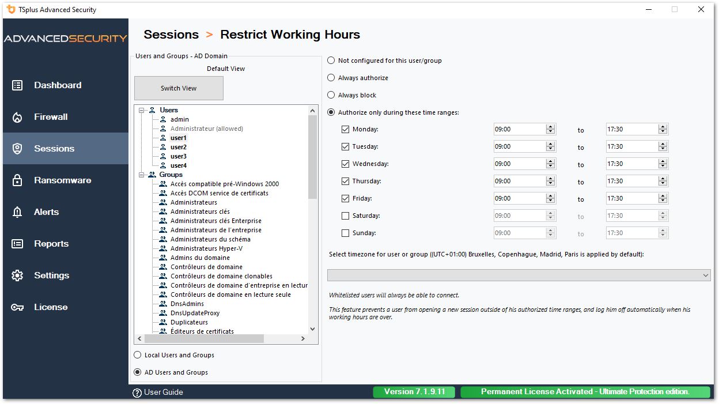Collapse the Groups tree node

pyautogui.click(x=142, y=175)
